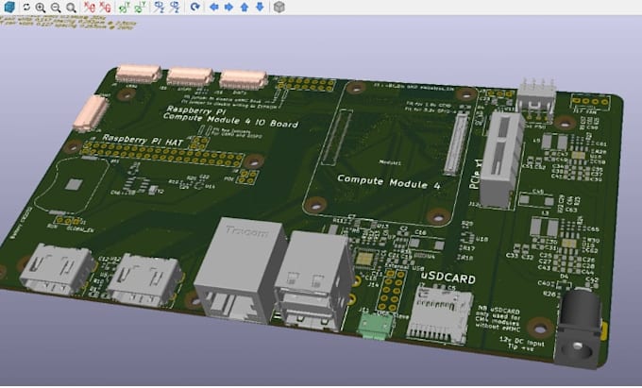The image size is (642, 388).
Task: Zoom out using the magnifier minus icon
Action: pos(56,8)
